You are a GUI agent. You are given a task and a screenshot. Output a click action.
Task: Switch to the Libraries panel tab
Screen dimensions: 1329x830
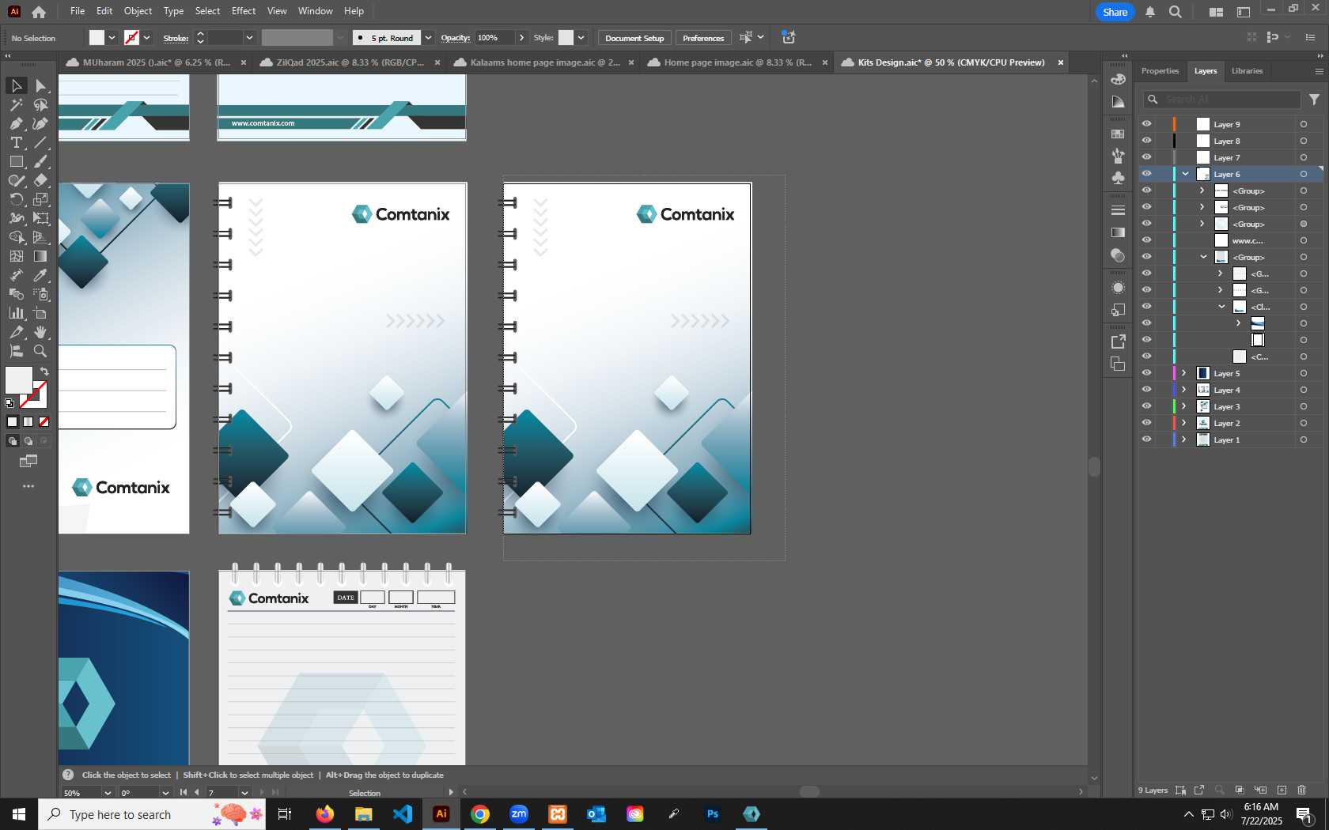(1247, 71)
